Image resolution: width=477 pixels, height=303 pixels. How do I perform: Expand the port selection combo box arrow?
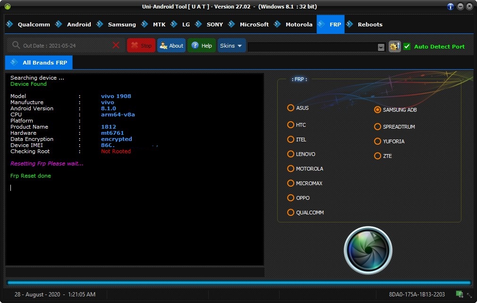[381, 47]
